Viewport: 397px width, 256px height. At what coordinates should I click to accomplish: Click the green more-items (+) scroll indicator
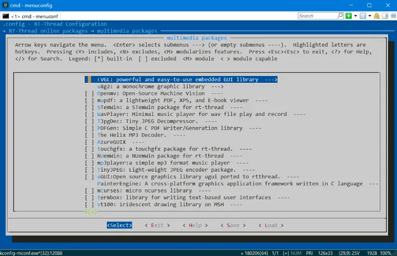tap(91, 211)
